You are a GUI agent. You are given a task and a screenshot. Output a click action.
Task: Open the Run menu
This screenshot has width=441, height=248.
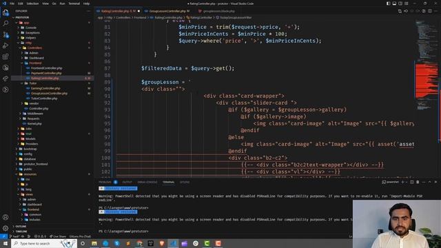coord(62,3)
